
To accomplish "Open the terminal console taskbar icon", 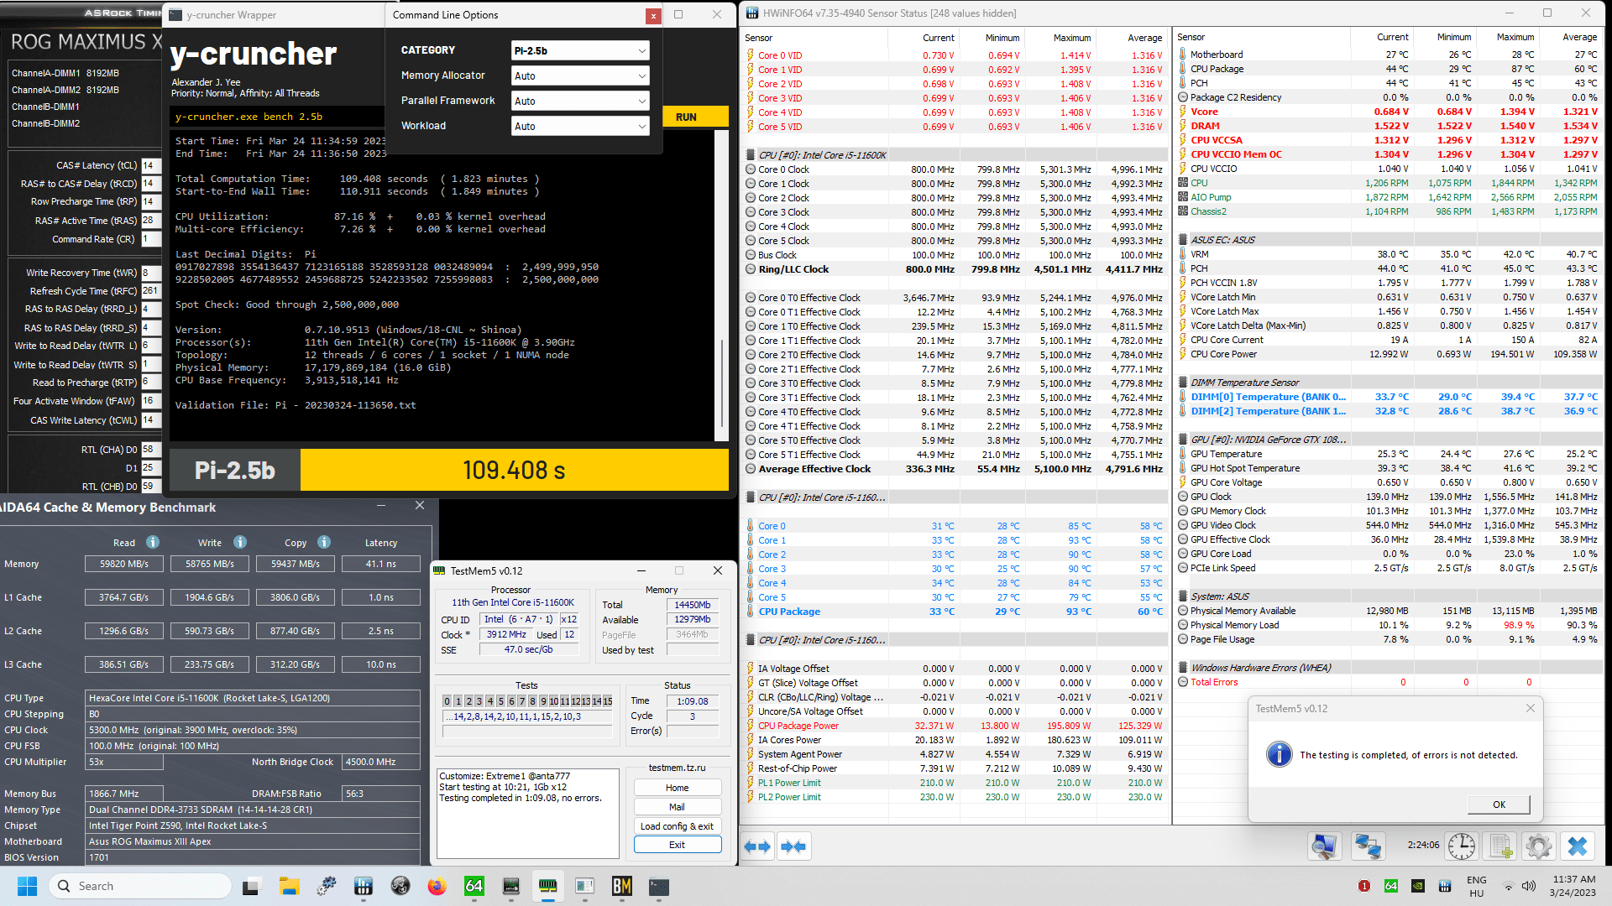I will coord(659,886).
